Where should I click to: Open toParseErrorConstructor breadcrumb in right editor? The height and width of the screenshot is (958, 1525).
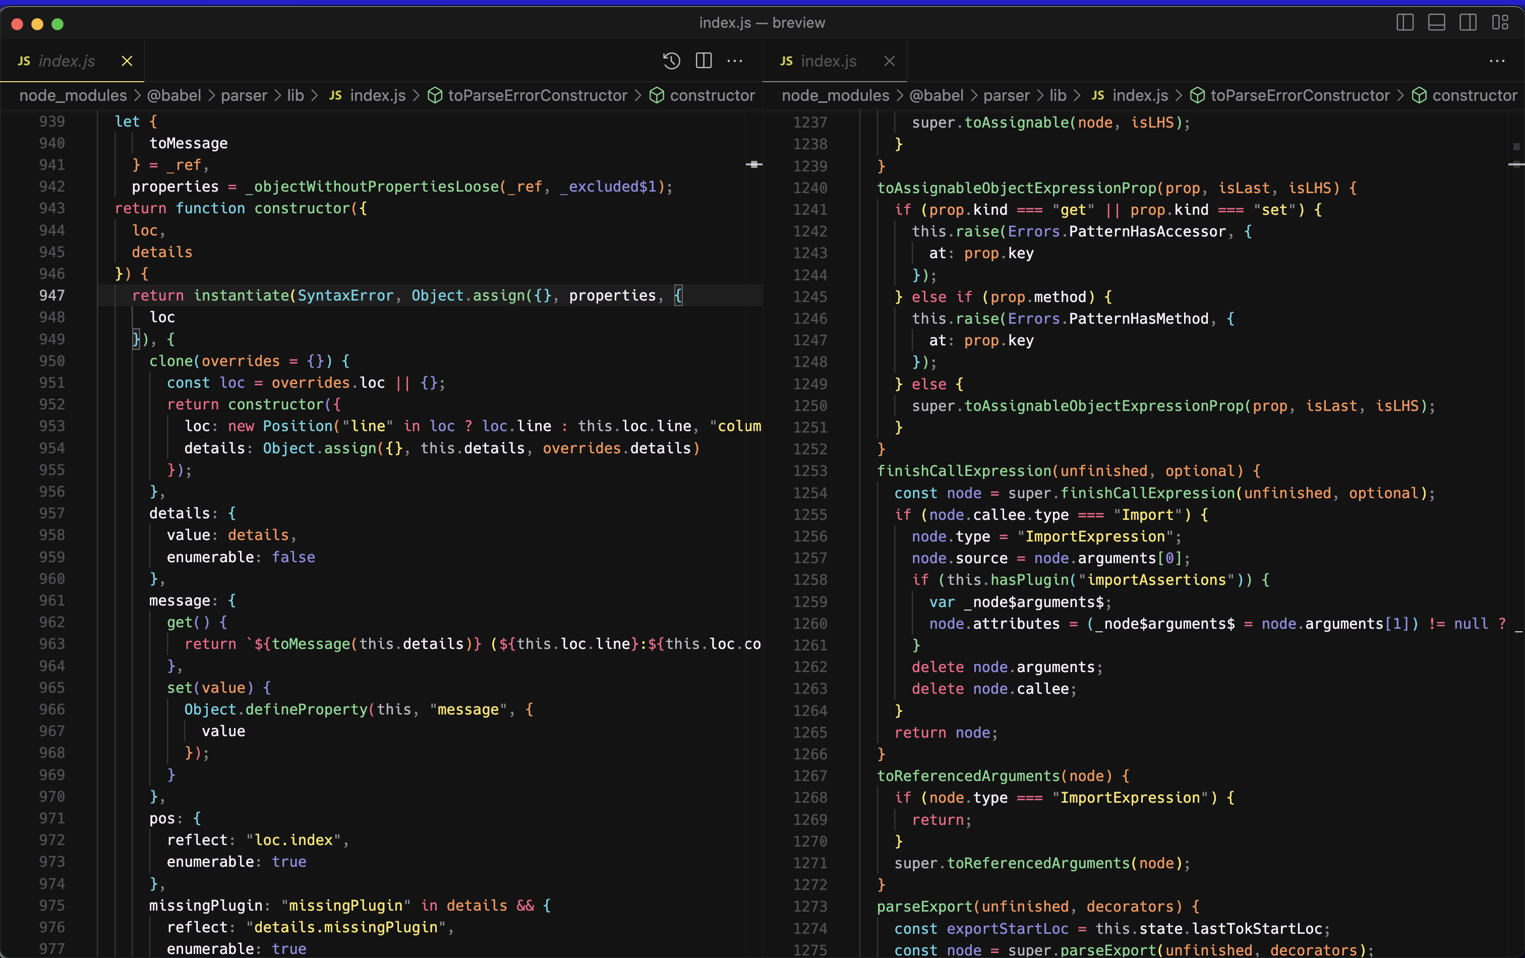click(x=1300, y=96)
